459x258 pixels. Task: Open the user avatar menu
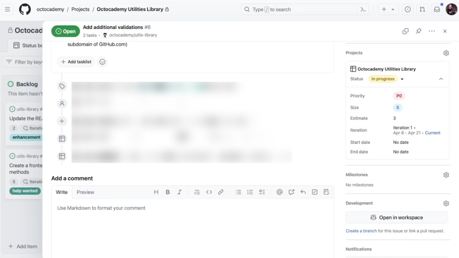tap(451, 9)
